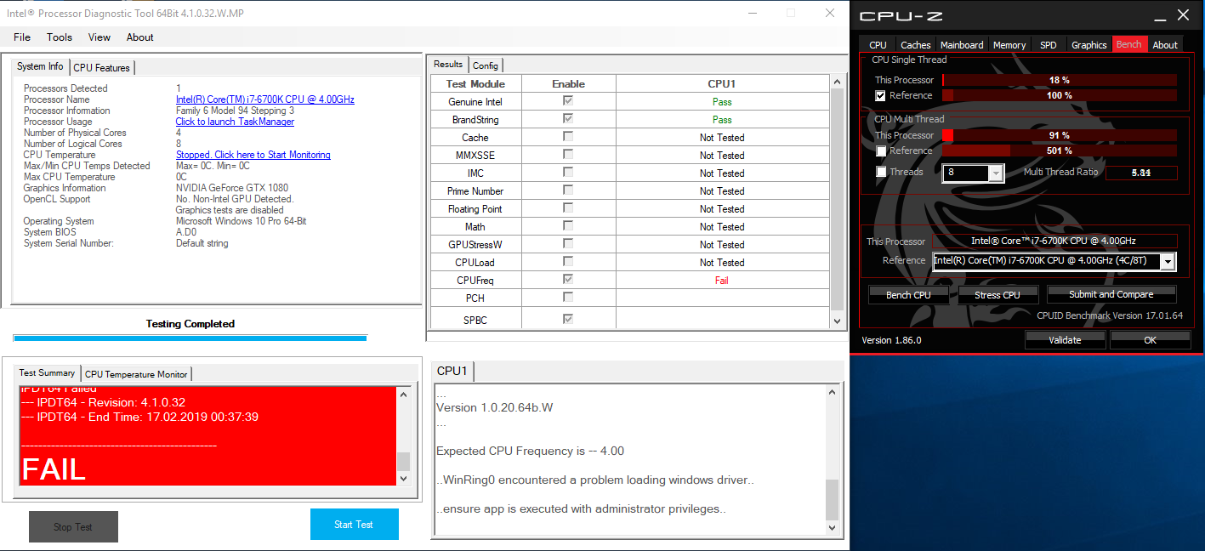The height and width of the screenshot is (551, 1205).
Task: Open the View menu
Action: (99, 37)
